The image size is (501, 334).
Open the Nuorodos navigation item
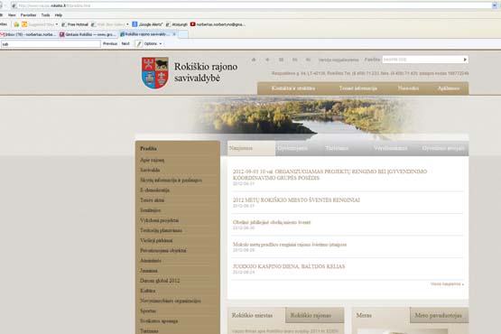click(x=408, y=88)
